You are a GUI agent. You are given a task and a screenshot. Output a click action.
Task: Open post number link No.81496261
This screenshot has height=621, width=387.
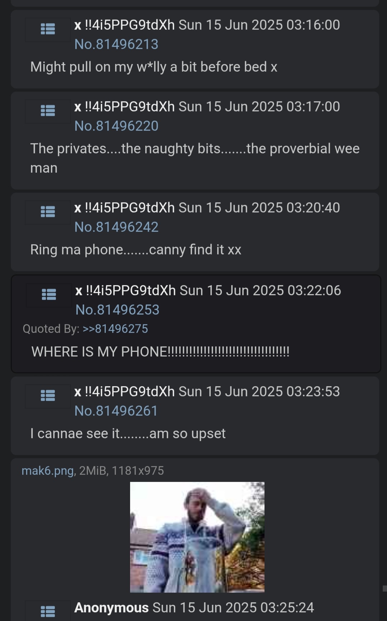point(116,411)
